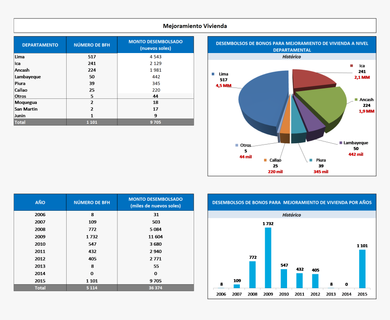This screenshot has width=390, height=320.
Task: Click the 2007 bar in the yearly chart
Action: coord(237,286)
